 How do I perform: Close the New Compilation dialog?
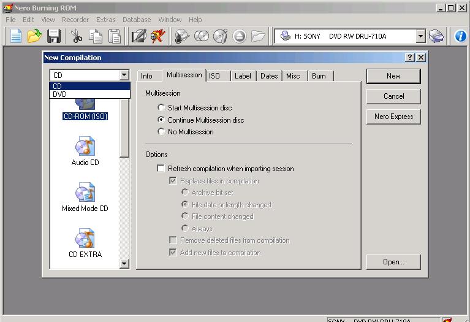coord(421,57)
